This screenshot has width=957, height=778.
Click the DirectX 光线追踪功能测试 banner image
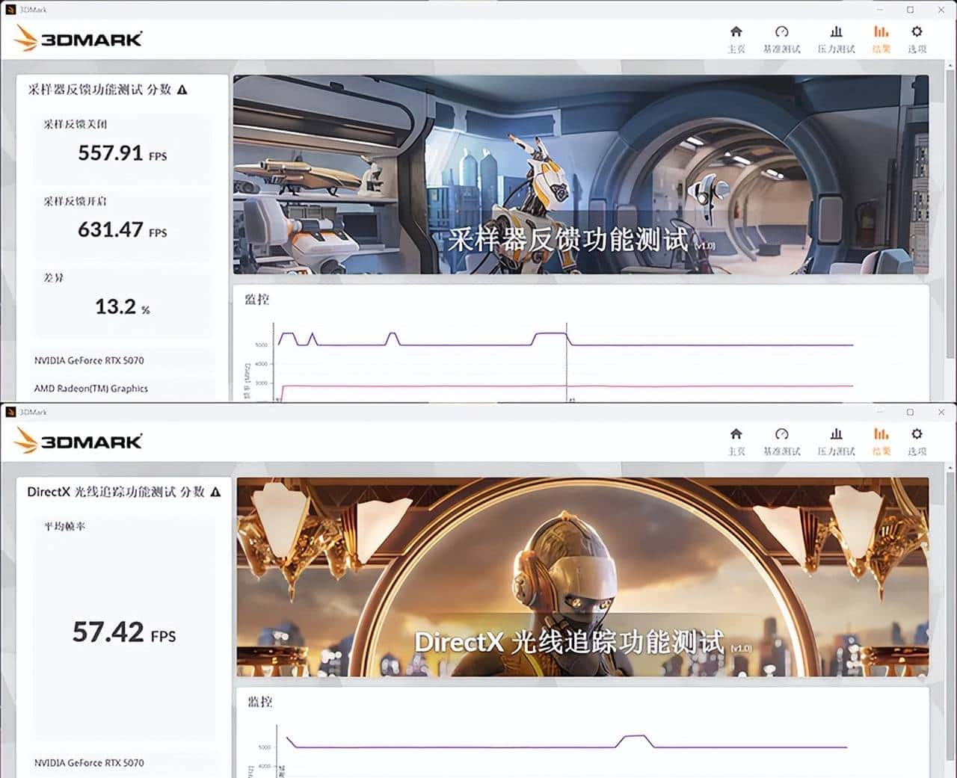click(582, 577)
